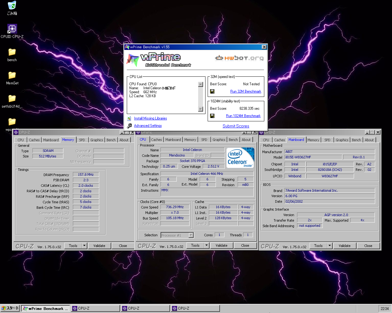The height and width of the screenshot is (313, 392).
Task: Click the Manufacturer ABIT value
Action: tap(330, 152)
